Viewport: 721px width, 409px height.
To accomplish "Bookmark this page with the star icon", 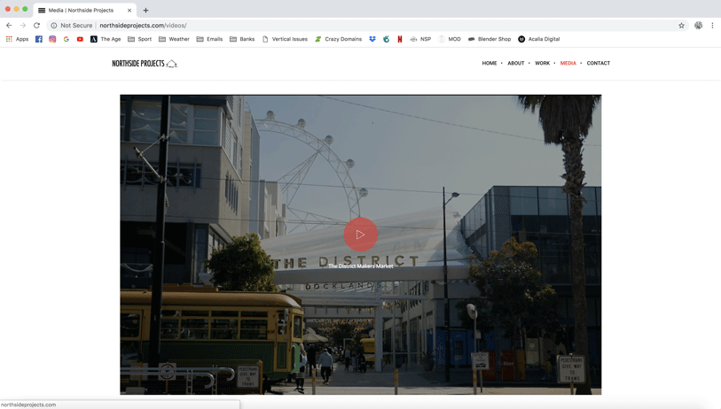I will [681, 26].
